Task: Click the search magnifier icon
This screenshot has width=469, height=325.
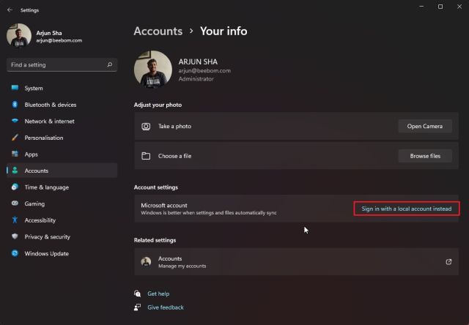Action: click(x=110, y=64)
